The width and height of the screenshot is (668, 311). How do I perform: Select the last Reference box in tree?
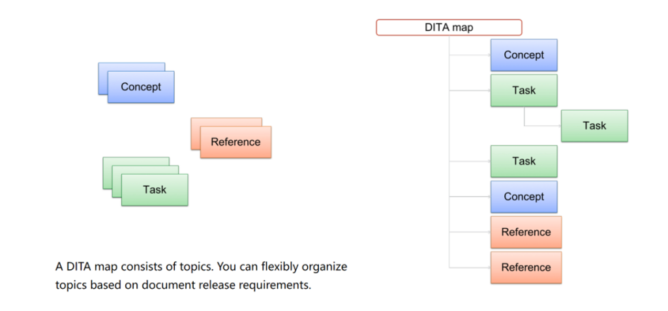(526, 267)
